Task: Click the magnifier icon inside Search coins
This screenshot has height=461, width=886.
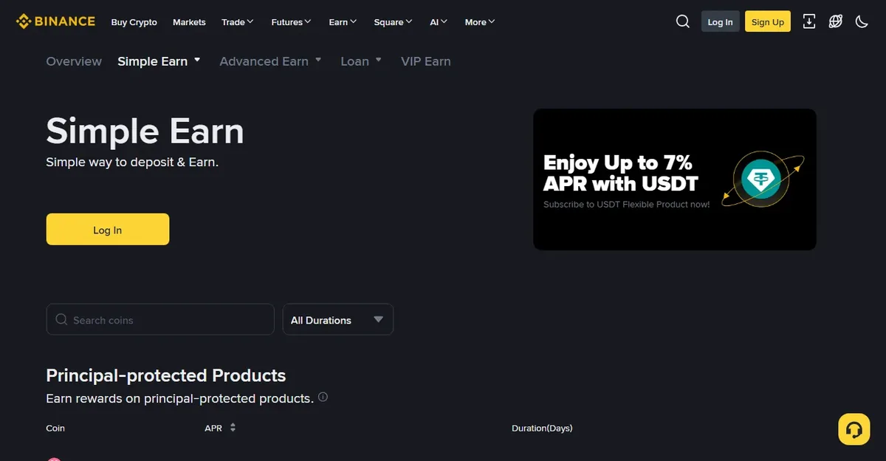Action: pyautogui.click(x=61, y=320)
